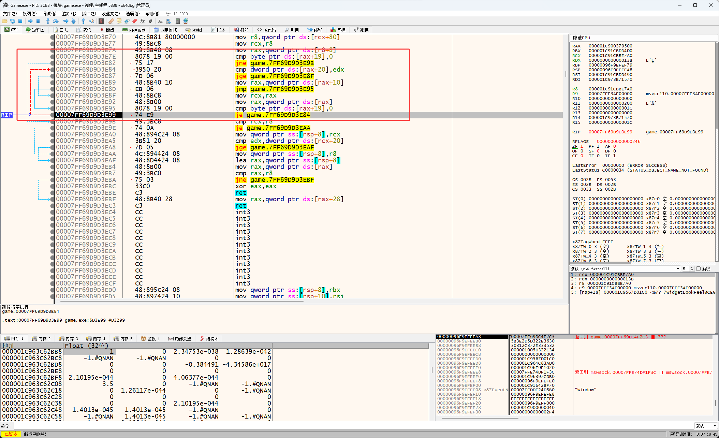Toggle the ZF flag value
The height and width of the screenshot is (438, 719).
[582, 146]
